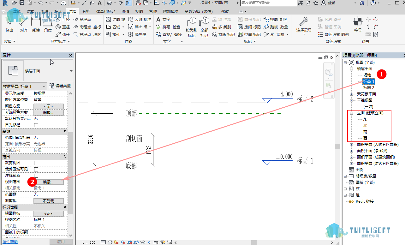Switch to the 分析 ribbon tab

pyautogui.click(x=86, y=12)
